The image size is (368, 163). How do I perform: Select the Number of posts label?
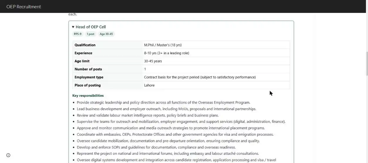[88, 69]
